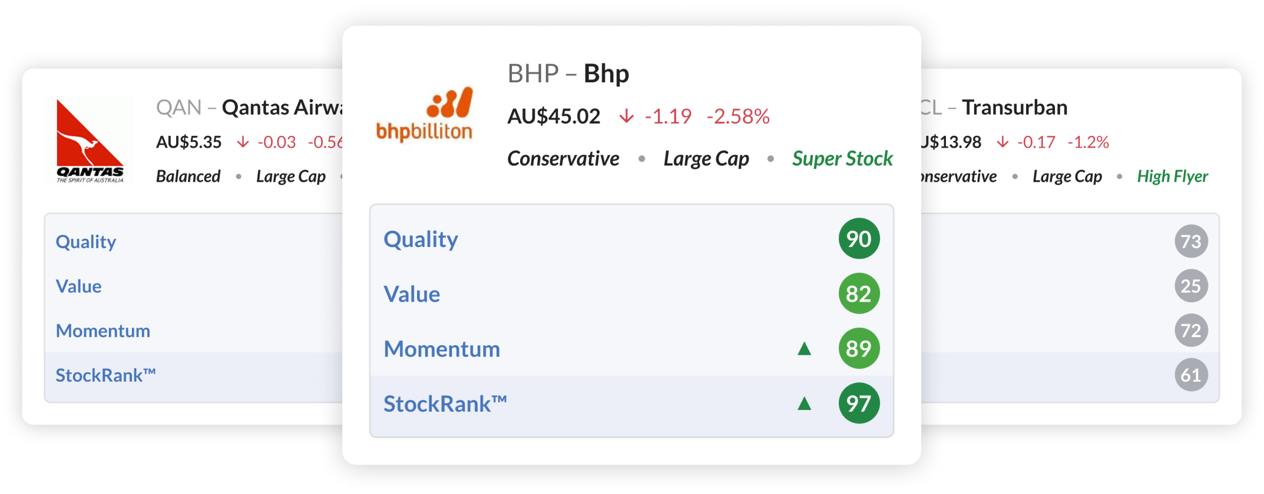Image resolution: width=1264 pixels, height=494 pixels.
Task: Click the red down arrow beside Qantas price
Action: [243, 142]
